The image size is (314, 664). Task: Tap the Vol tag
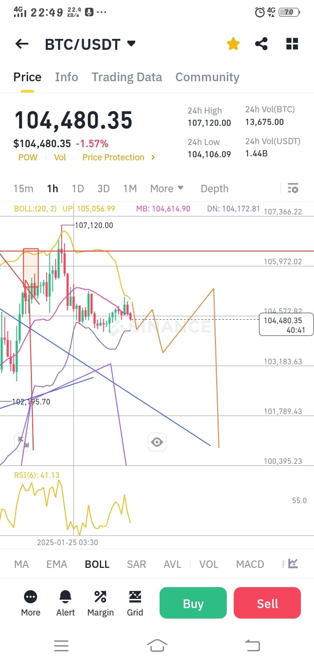pyautogui.click(x=60, y=157)
